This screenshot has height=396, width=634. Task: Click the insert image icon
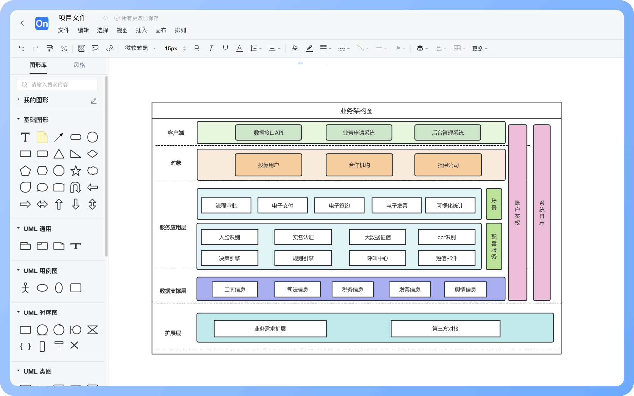(x=95, y=49)
